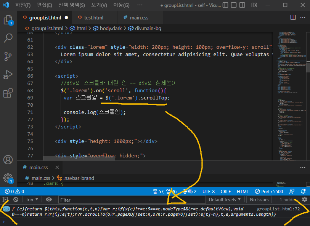This screenshot has height=226, width=310.
Task: Click the errors and warnings status indicator
Action: pos(14,191)
